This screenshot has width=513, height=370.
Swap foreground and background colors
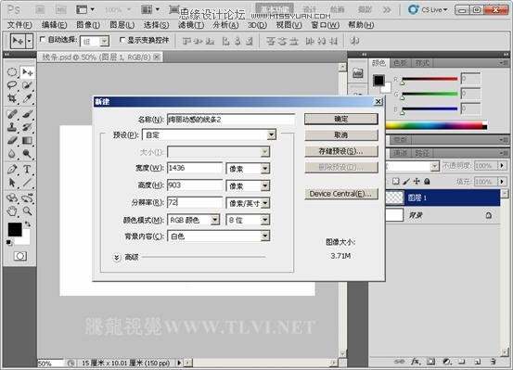click(x=28, y=224)
